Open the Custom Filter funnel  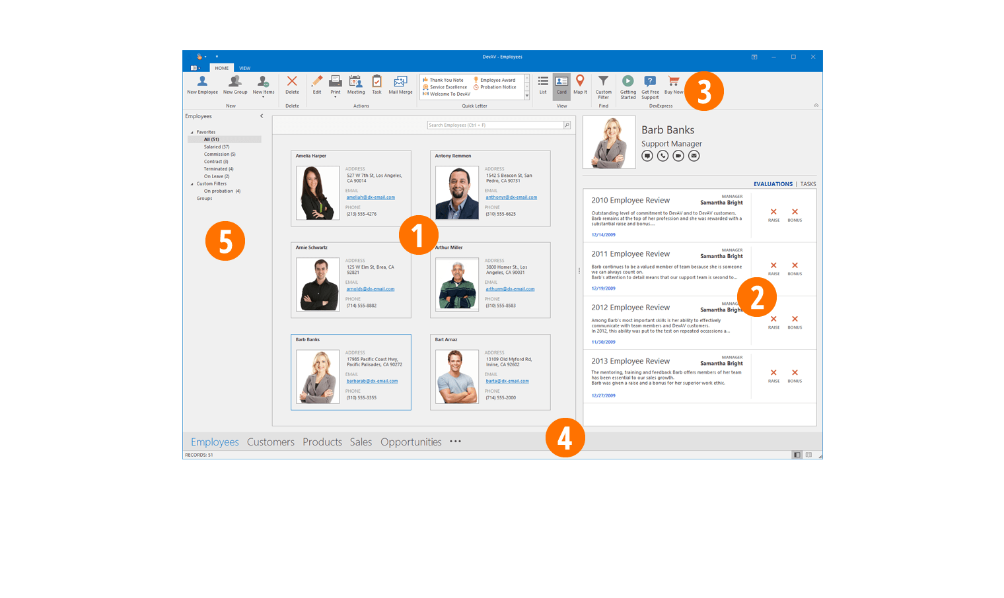coord(603,82)
